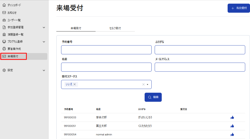This screenshot has height=139, width=250.
Task: Focus the 予約番号 input field
Action: [x=106, y=50]
